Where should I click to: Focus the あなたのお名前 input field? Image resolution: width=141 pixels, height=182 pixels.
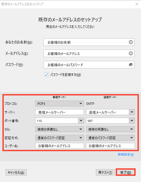pyautogui.click(x=89, y=42)
